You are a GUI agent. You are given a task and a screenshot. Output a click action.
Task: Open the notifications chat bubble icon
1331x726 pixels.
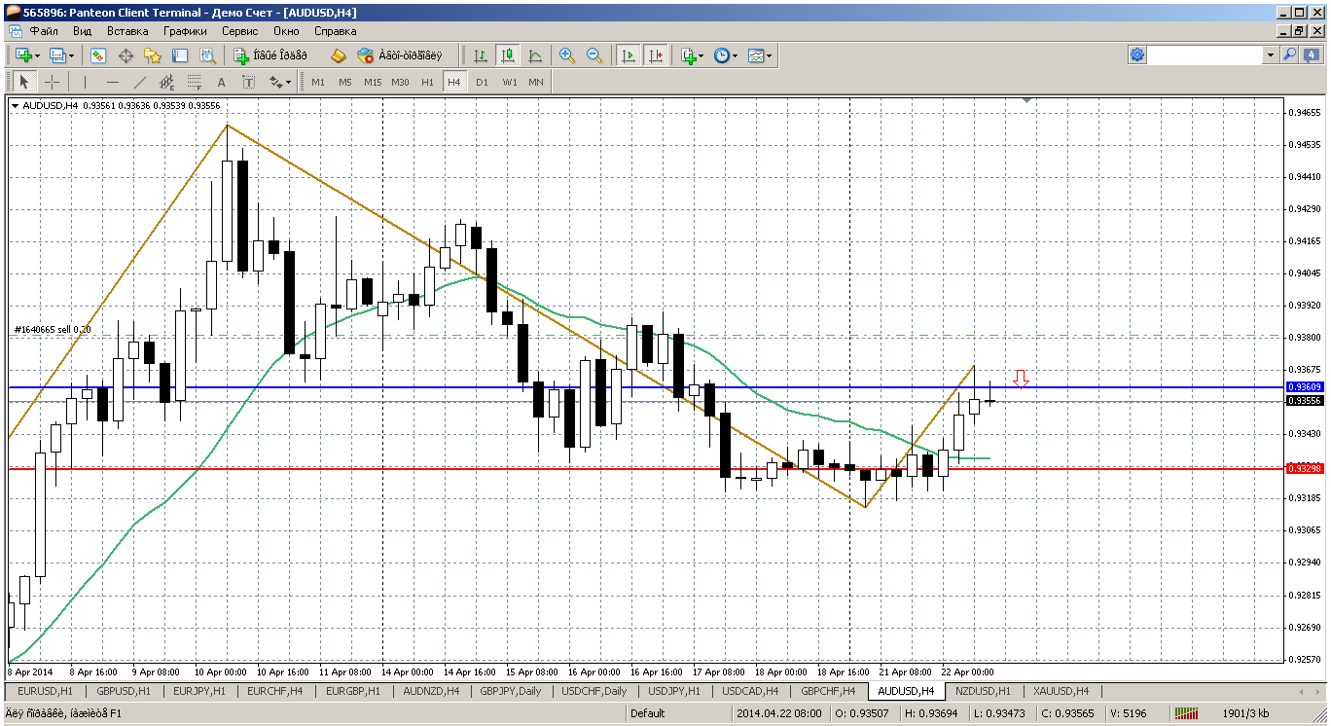point(1312,55)
